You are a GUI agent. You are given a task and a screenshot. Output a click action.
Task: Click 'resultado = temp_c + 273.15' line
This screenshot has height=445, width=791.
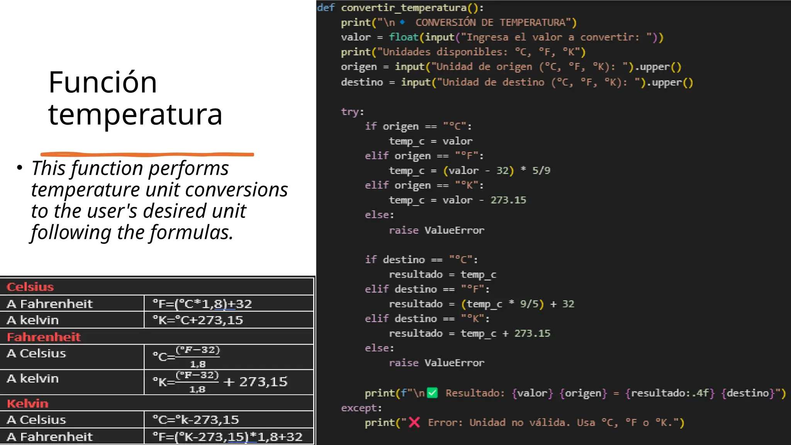pyautogui.click(x=469, y=333)
